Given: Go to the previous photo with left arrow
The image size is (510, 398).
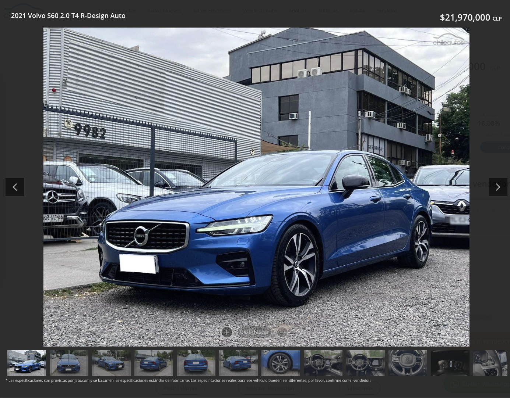Looking at the screenshot, I should 15,187.
